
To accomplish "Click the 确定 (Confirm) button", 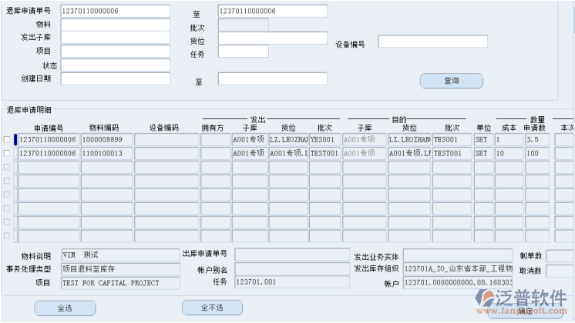I will coord(525,311).
